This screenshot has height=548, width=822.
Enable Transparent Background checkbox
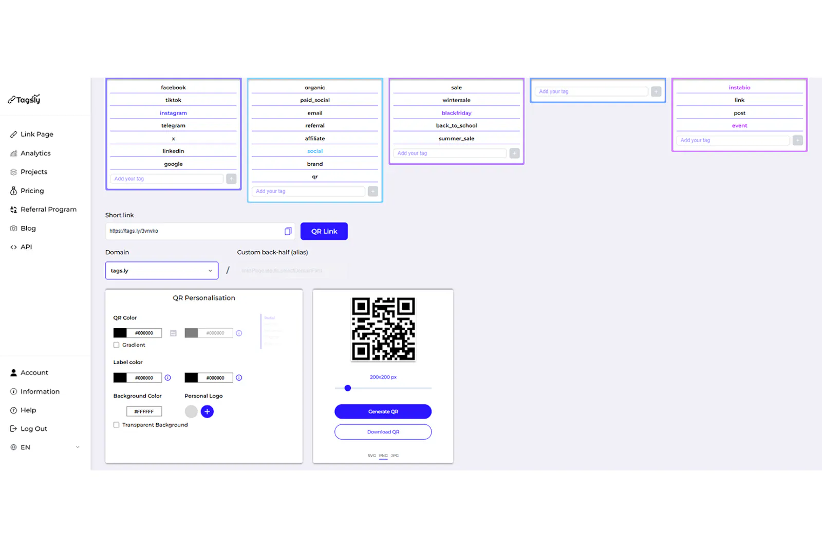(116, 425)
